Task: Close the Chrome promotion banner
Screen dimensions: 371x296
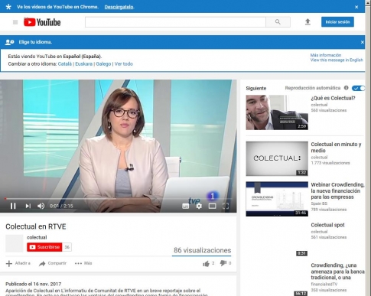Action: pyautogui.click(x=356, y=7)
